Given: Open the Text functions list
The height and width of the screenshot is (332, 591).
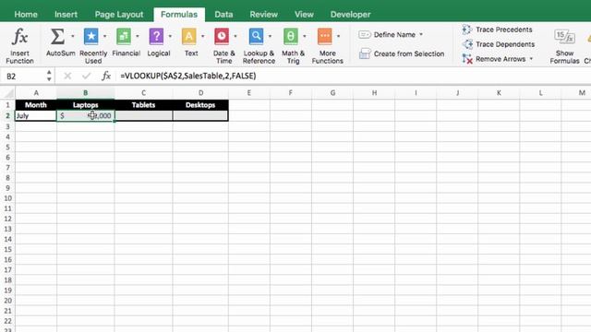Looking at the screenshot, I should pos(191,42).
